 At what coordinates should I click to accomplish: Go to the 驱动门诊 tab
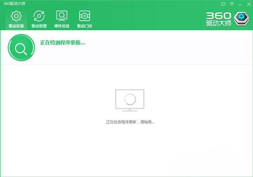(84, 19)
